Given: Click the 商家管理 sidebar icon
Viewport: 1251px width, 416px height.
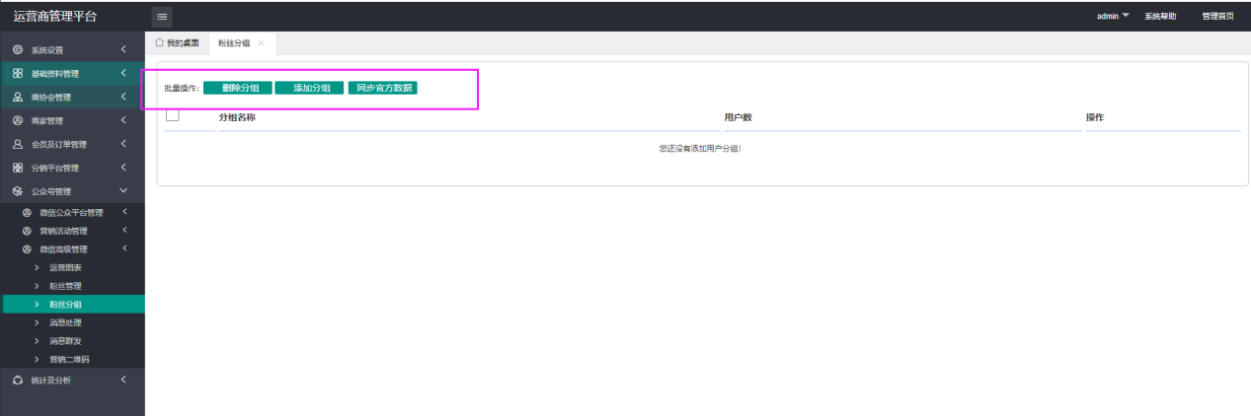Looking at the screenshot, I should [18, 120].
